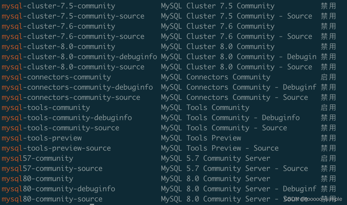The height and width of the screenshot is (205, 347).
Task: Click the name 'MySQL Cluster 7.5 Community' without Source
Action: tap(218, 6)
